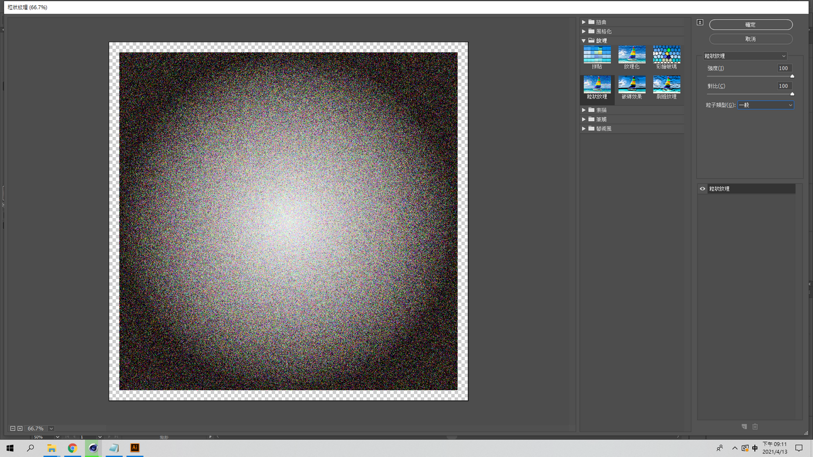813x457 pixels.
Task: Open Chrome from the taskbar
Action: [x=72, y=448]
